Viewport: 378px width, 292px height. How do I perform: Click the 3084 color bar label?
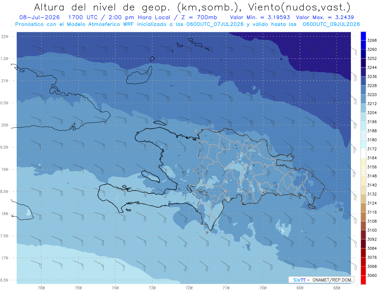372,248
